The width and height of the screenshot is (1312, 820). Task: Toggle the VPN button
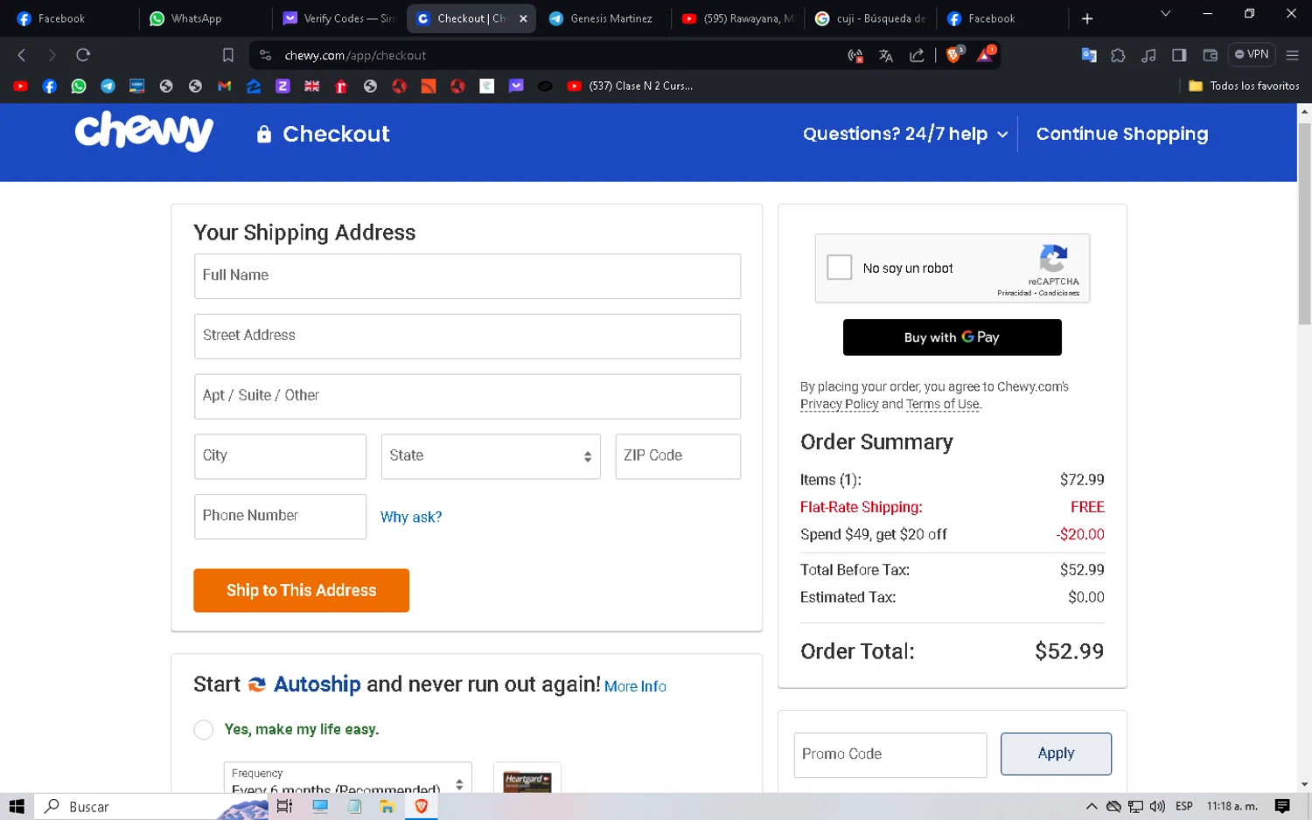pos(1252,54)
